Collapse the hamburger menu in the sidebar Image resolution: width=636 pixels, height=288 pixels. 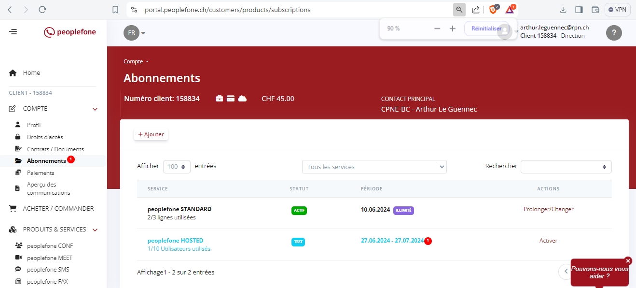pyautogui.click(x=13, y=32)
